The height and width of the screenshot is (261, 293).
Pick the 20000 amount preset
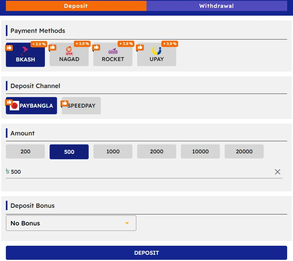click(244, 151)
